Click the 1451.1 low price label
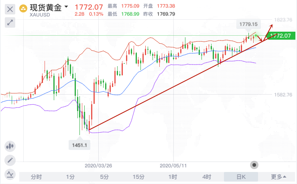The height and width of the screenshot is (184, 297). pos(80,146)
